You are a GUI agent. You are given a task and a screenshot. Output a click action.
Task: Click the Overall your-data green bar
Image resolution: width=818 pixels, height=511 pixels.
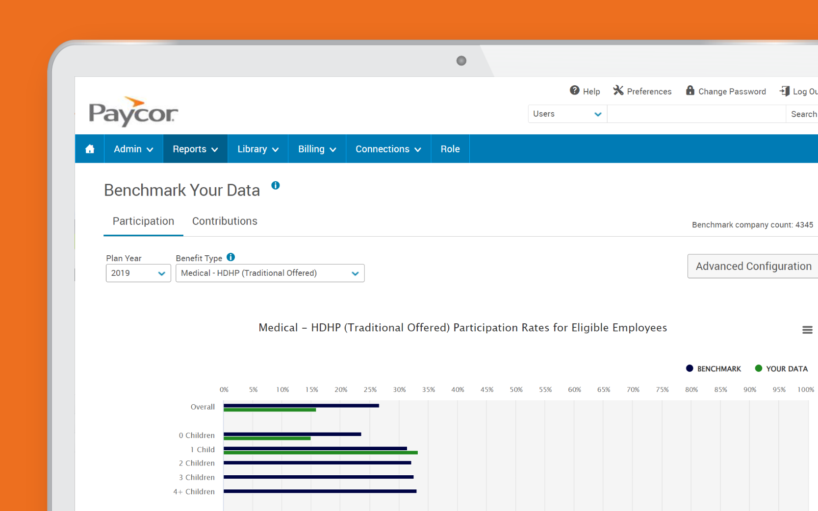(270, 410)
